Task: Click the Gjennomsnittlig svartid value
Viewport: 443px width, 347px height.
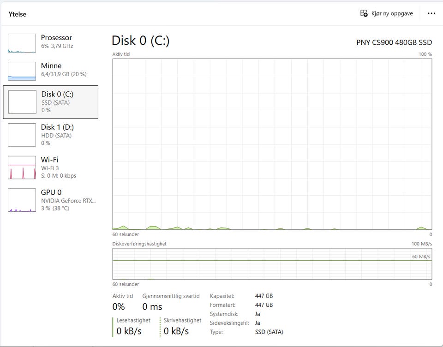Action: pos(152,306)
